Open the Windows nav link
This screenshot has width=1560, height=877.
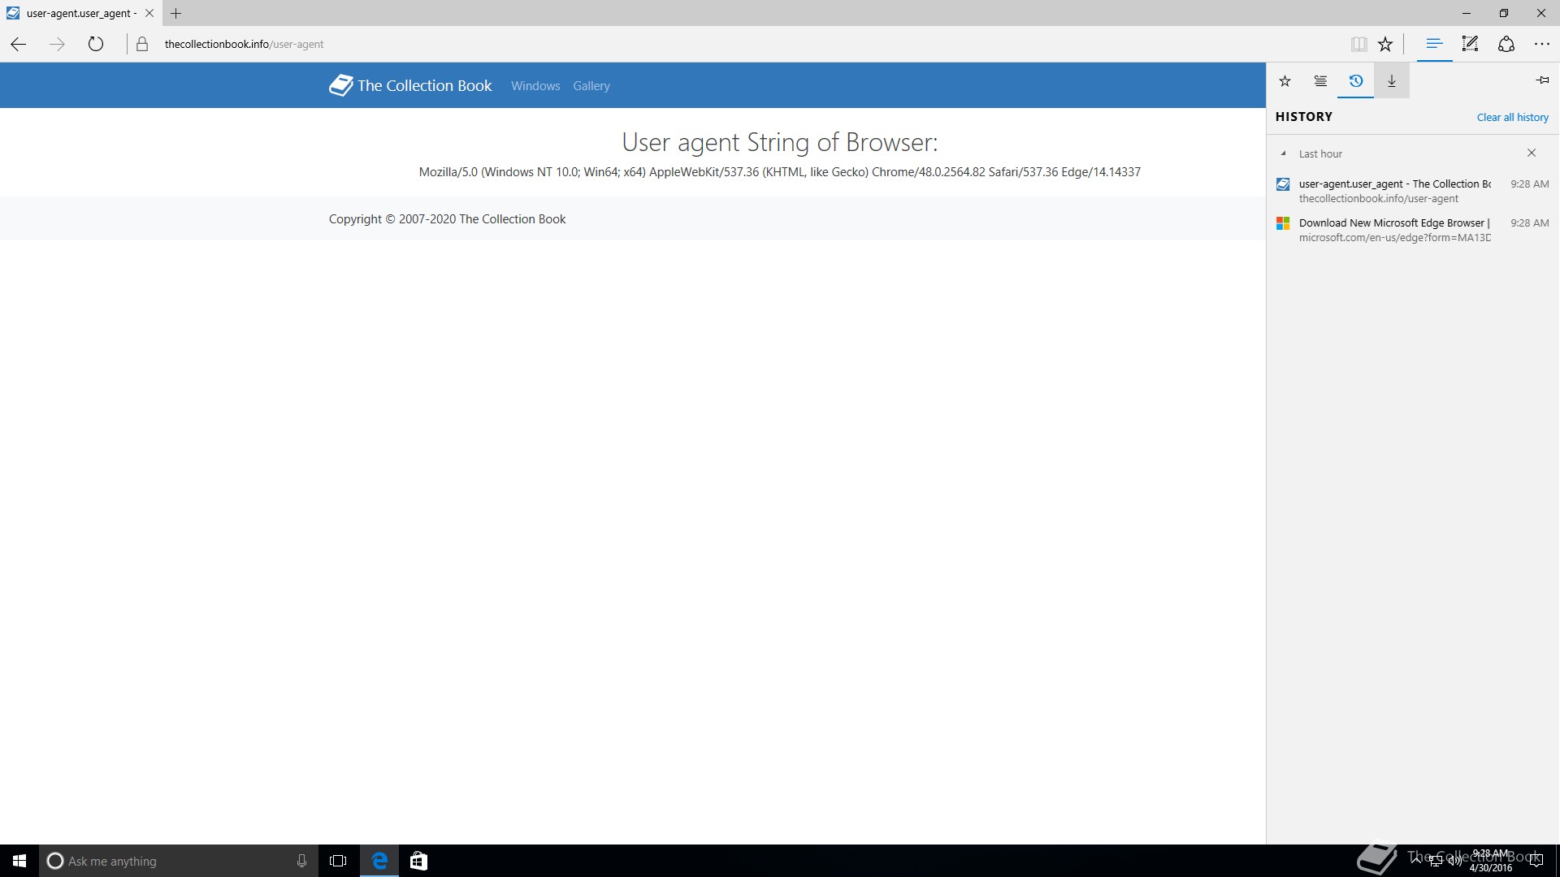tap(535, 85)
